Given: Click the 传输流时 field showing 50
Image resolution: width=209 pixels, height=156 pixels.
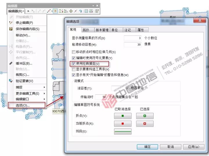Looking at the screenshot, I should (x=101, y=97).
